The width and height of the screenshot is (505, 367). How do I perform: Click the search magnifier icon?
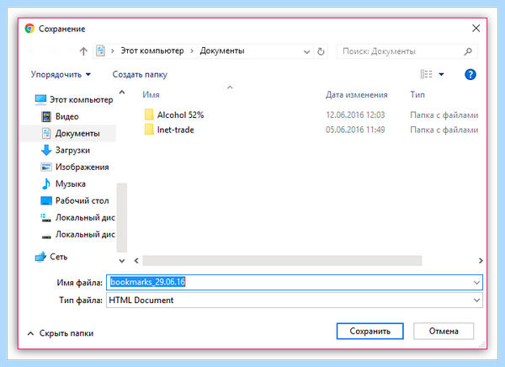(468, 51)
